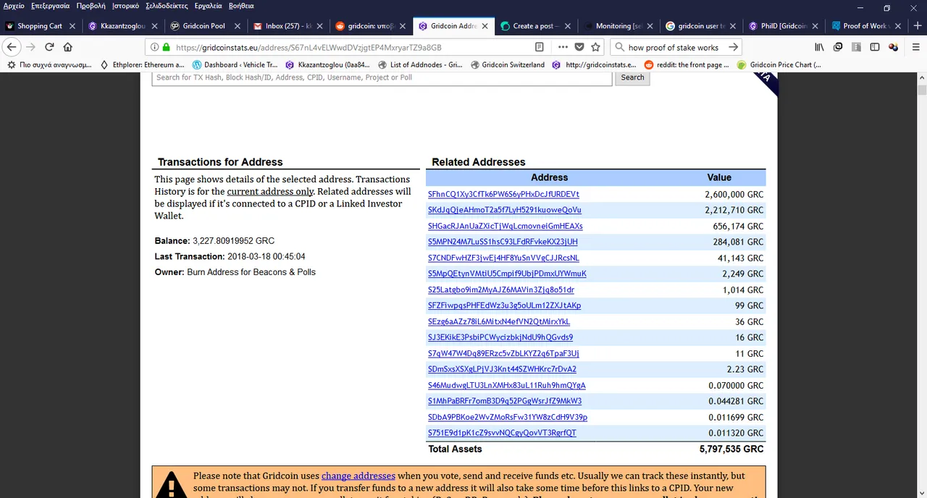Open the 'change addresses' link
The image size is (927, 498).
tap(358, 476)
